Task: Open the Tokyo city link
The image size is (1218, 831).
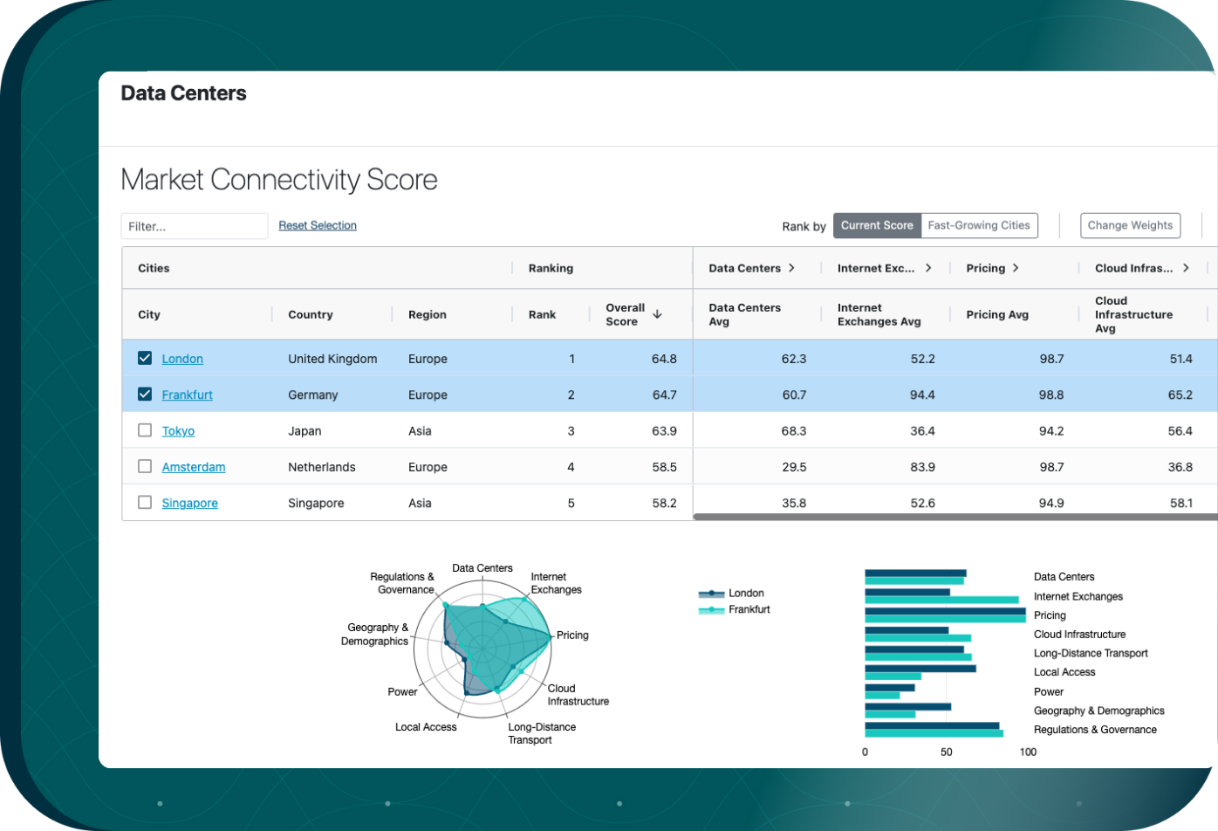Action: pyautogui.click(x=178, y=431)
